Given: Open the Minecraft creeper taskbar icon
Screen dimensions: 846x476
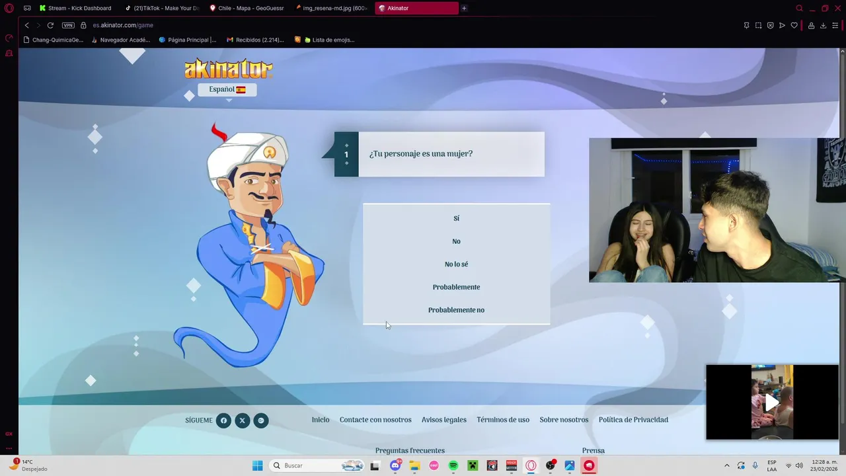Looking at the screenshot, I should click(473, 465).
